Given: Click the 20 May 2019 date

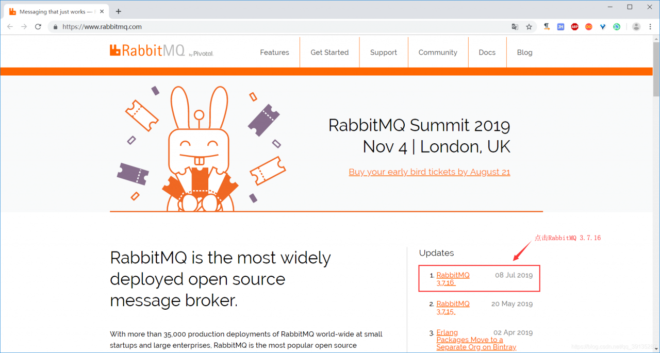Looking at the screenshot, I should point(512,304).
